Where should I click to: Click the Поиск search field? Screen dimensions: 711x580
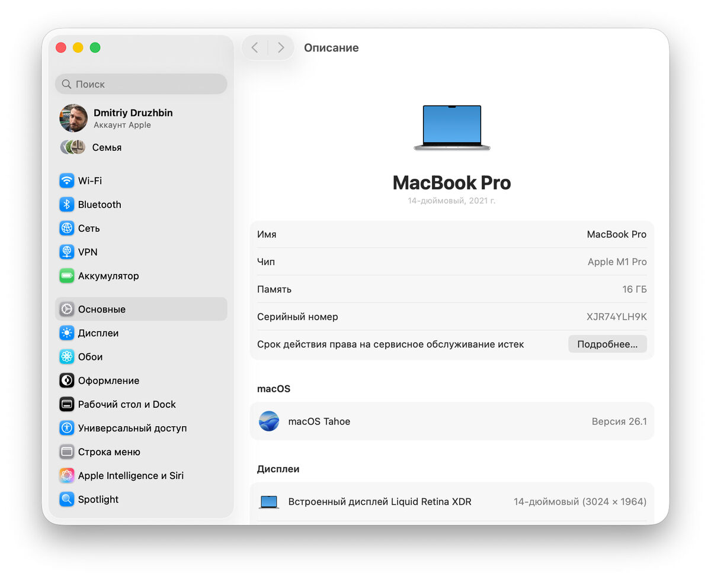[x=141, y=84]
